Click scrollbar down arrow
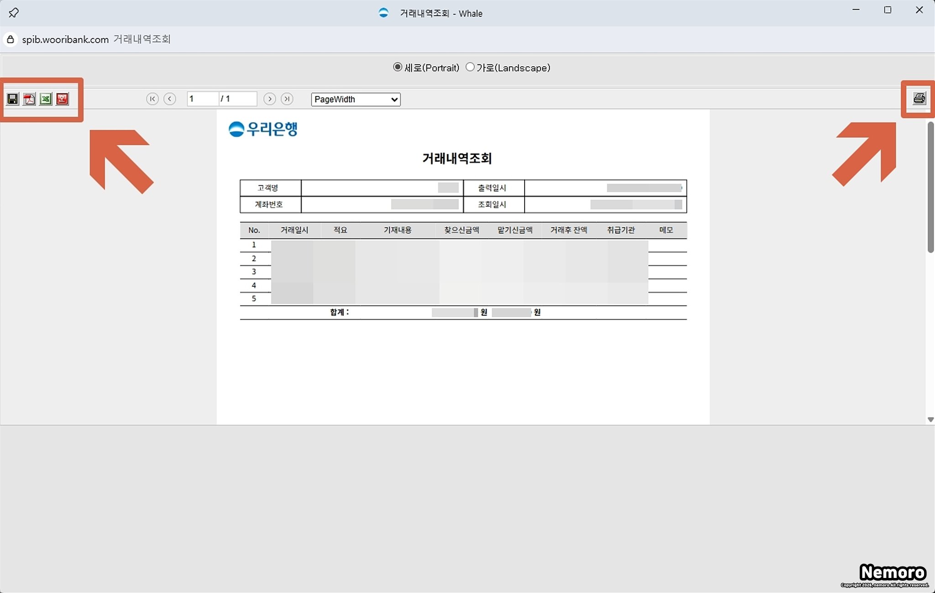This screenshot has width=935, height=593. pos(930,420)
